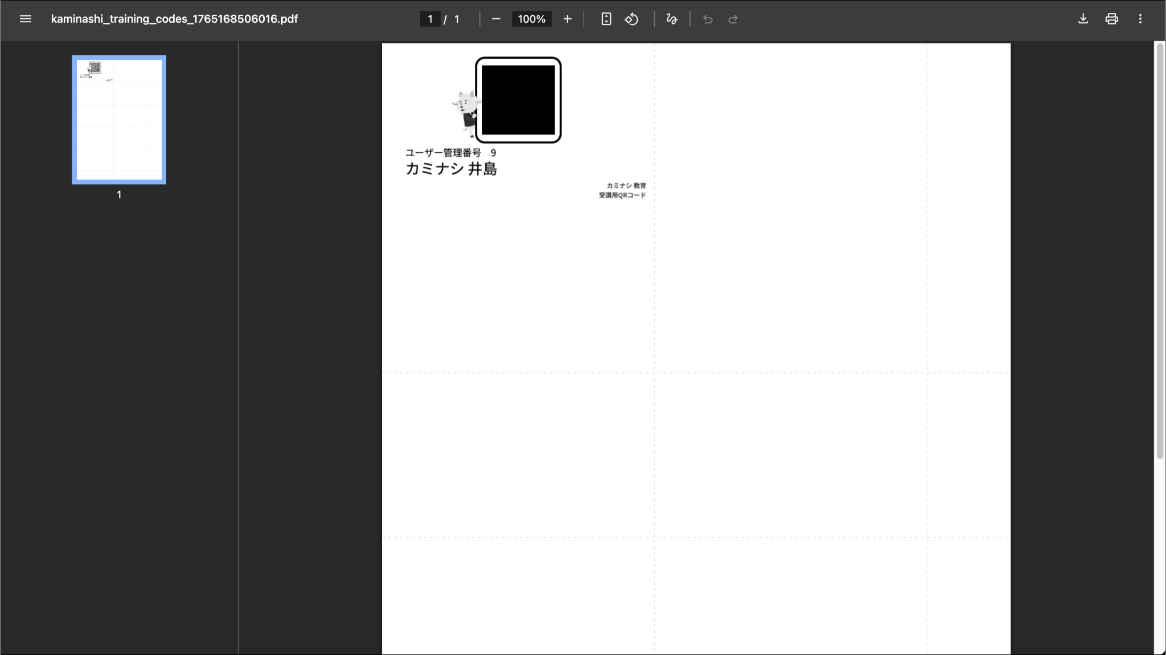Download the PDF file
Screen dimensions: 1166x655
click(x=1083, y=19)
